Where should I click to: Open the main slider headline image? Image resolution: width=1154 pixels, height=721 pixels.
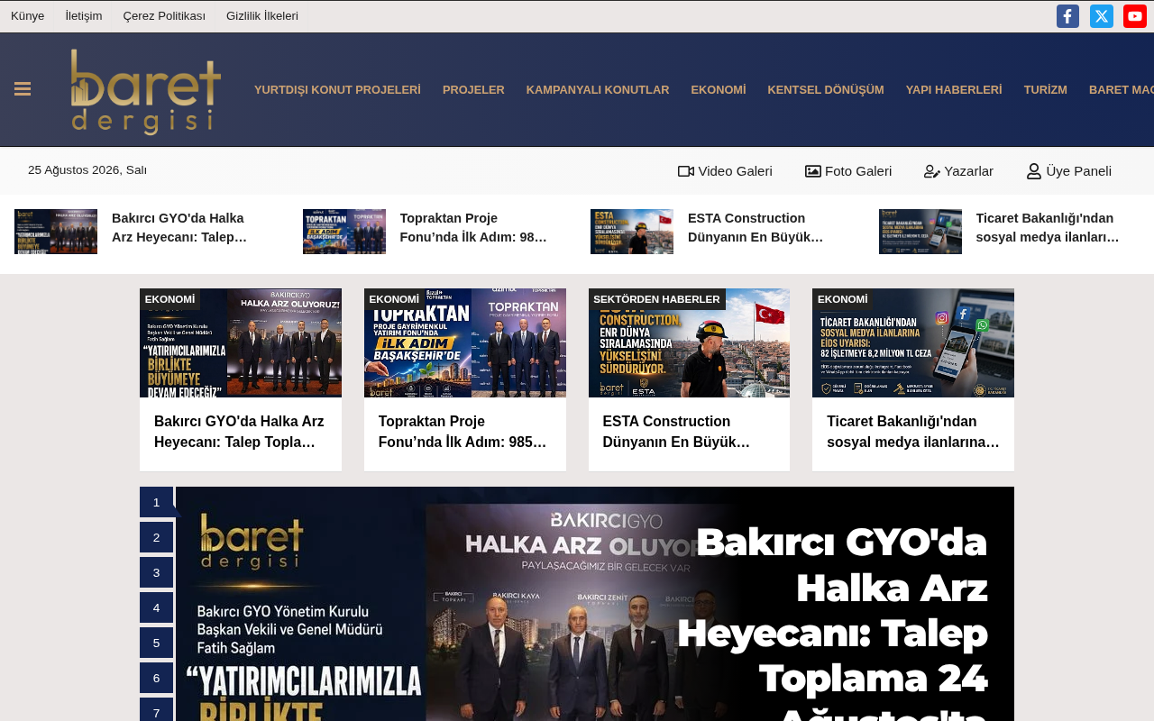tap(595, 604)
